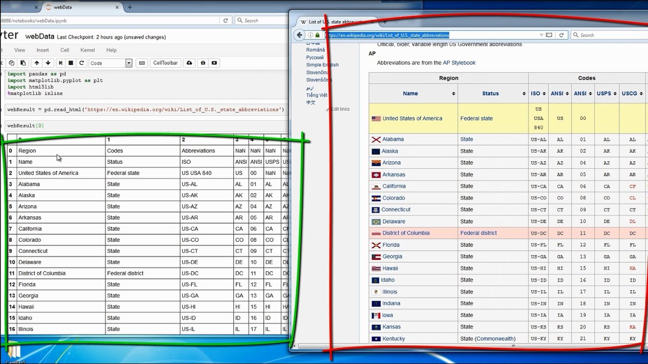Click the gift icon in Jupyter toolbar
This screenshot has height=364, width=648.
click(202, 63)
